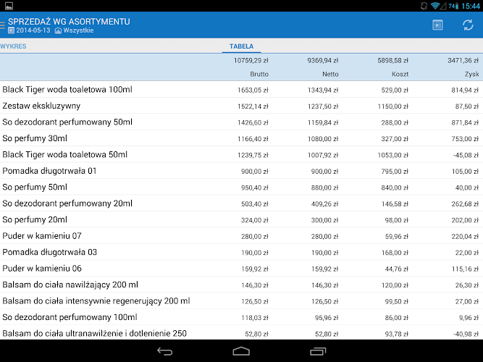Select the So perfumy 50ml row
483x362 pixels.
[242, 188]
